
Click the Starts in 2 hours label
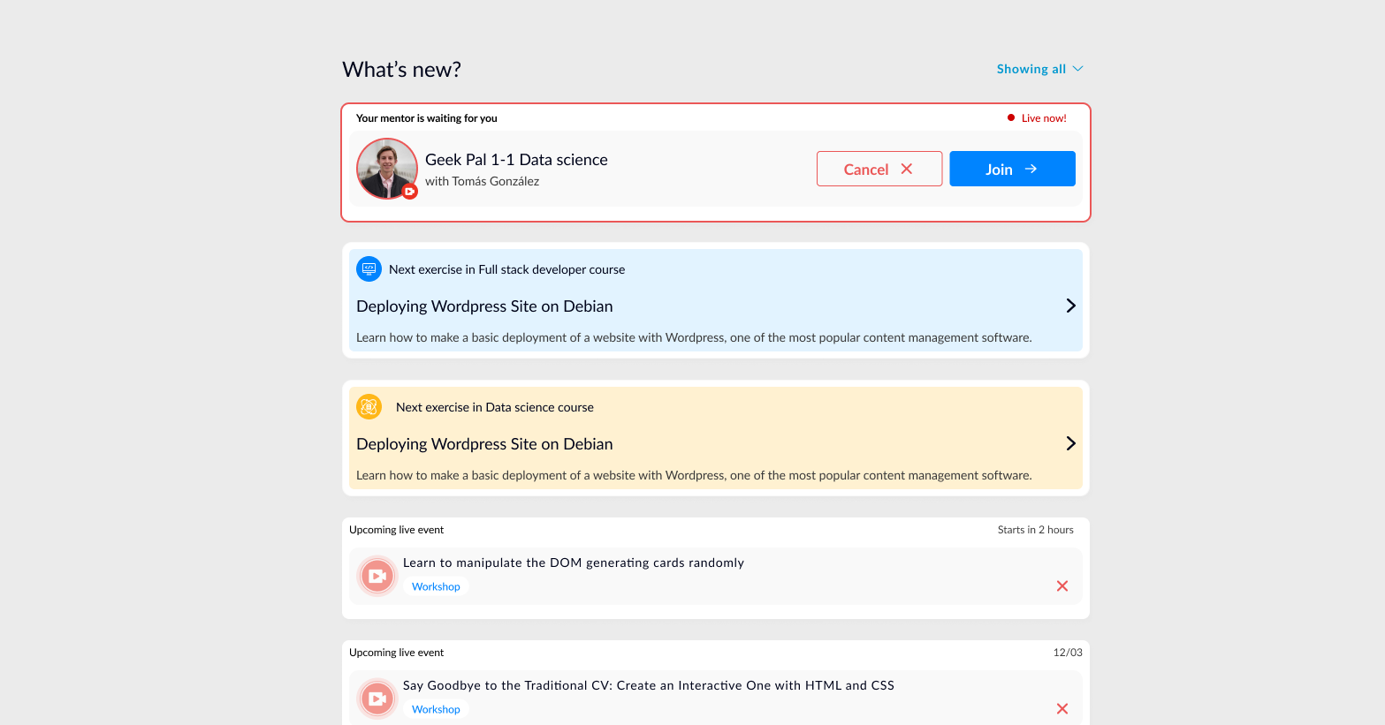[x=1035, y=529]
